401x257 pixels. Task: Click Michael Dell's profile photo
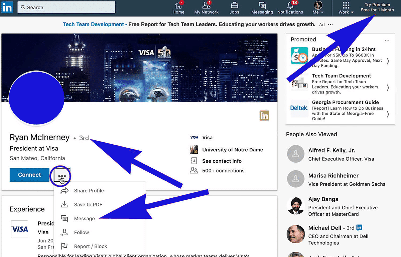295,234
